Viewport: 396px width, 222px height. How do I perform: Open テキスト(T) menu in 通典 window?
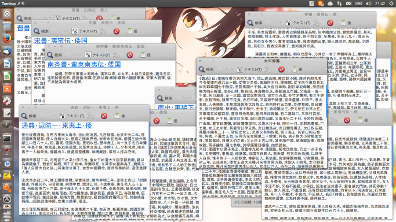(72, 116)
